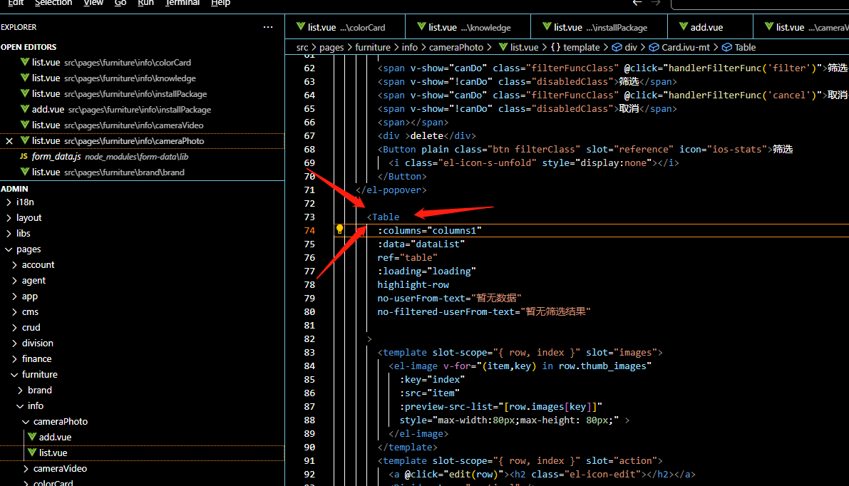Open the Explorer more actions ellipsis
The image size is (849, 486).
point(268,27)
